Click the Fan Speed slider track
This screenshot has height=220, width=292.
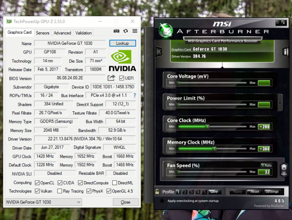pos(212,172)
